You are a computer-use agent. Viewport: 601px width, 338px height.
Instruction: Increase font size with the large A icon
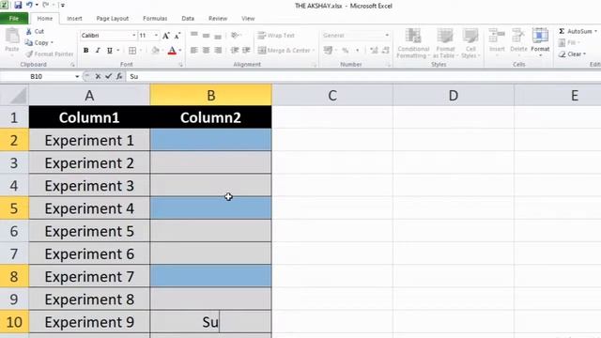(x=165, y=36)
